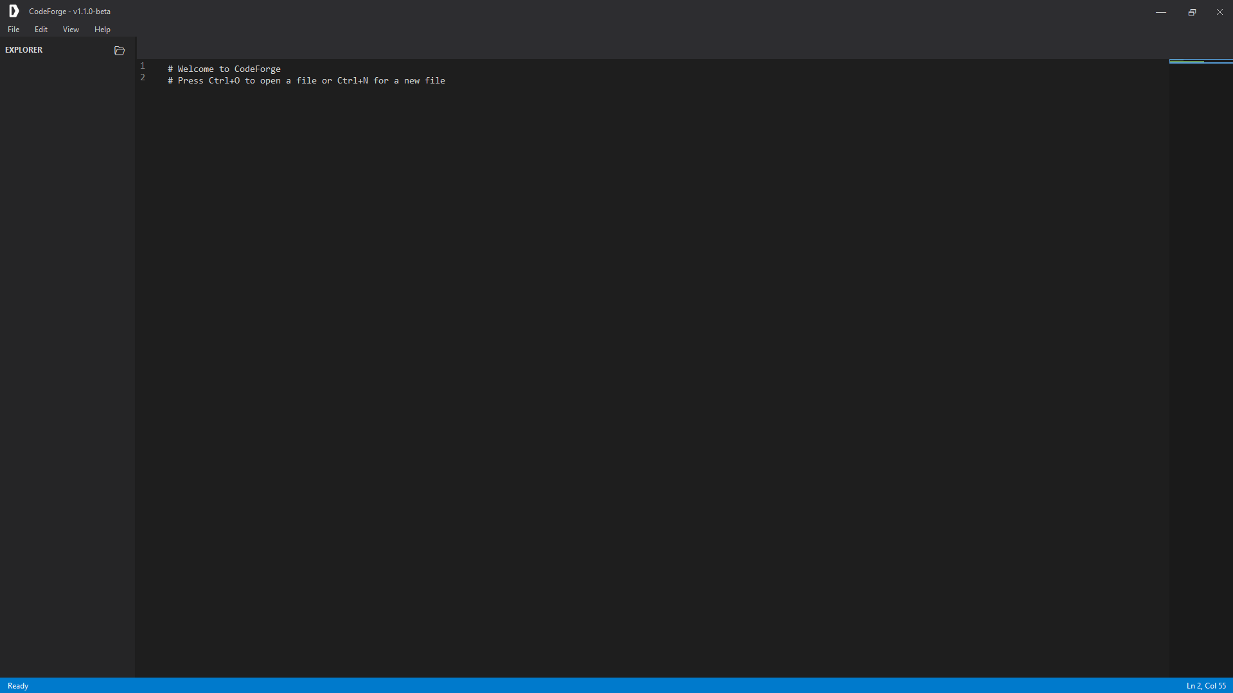The image size is (1233, 693).
Task: Close the CodeForge window
Action: (1219, 12)
